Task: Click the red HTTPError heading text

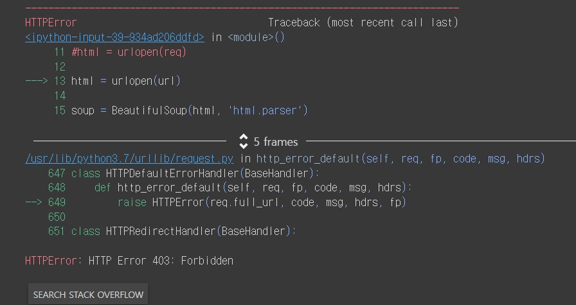Action: pyautogui.click(x=51, y=22)
